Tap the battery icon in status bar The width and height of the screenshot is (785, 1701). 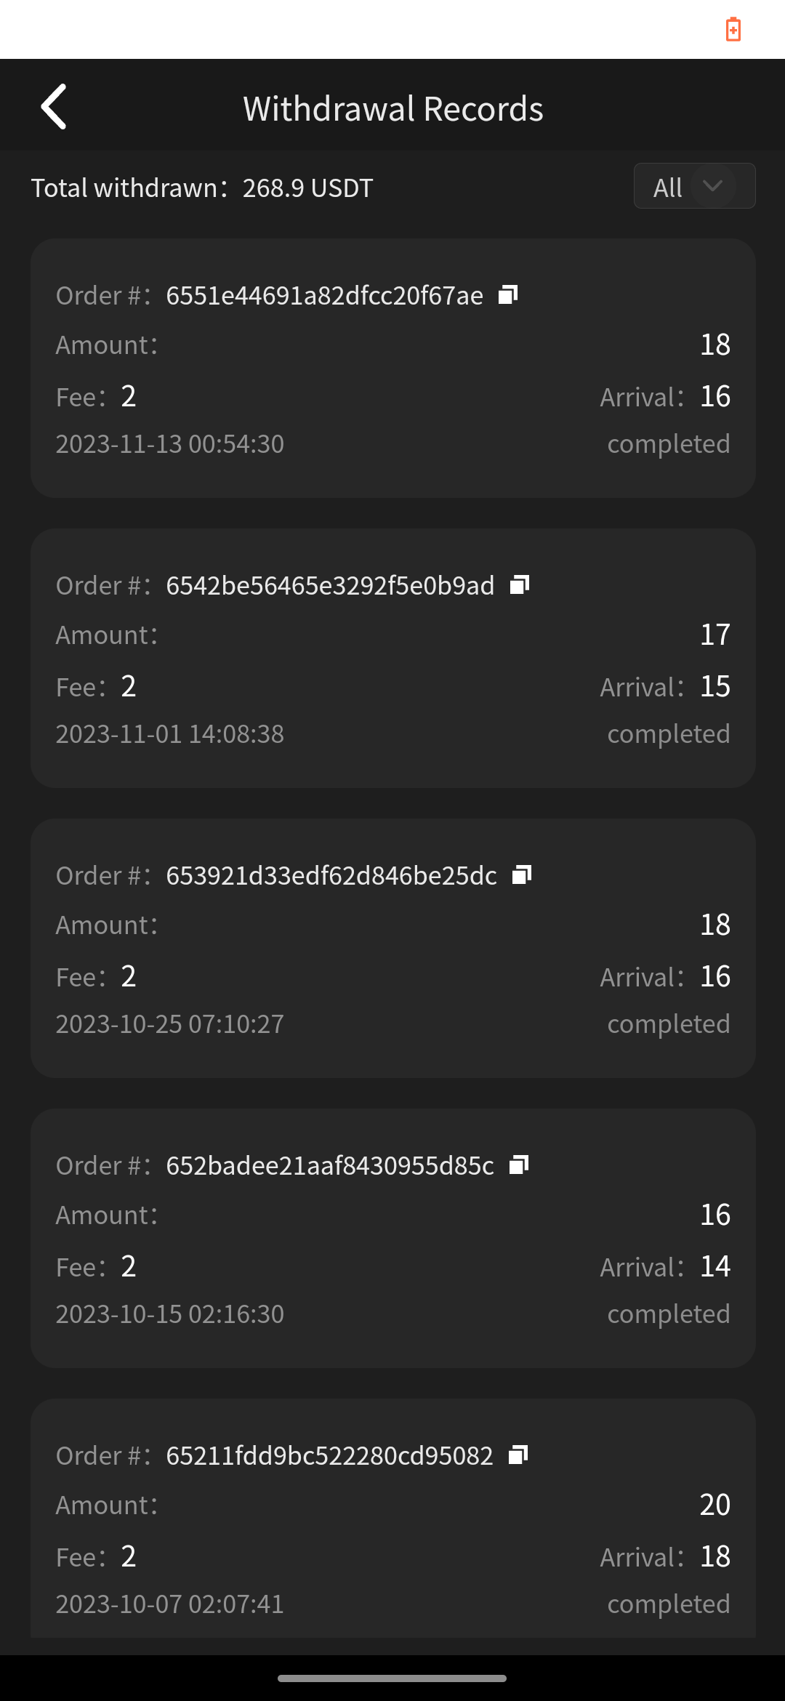coord(733,30)
